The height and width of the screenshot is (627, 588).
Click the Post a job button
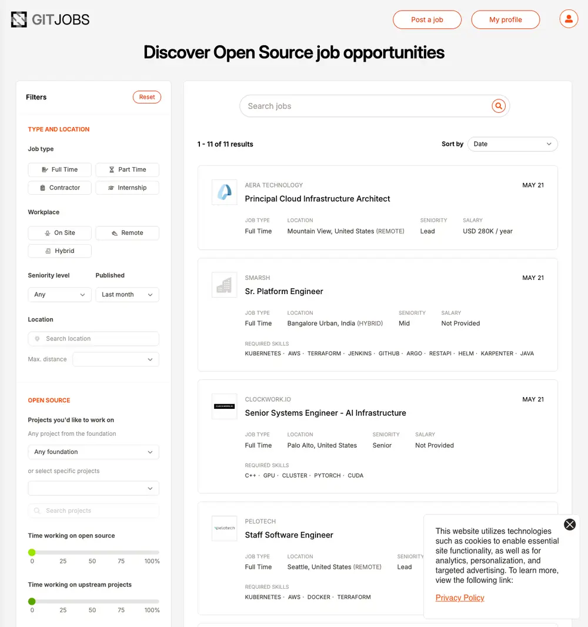[x=427, y=19]
